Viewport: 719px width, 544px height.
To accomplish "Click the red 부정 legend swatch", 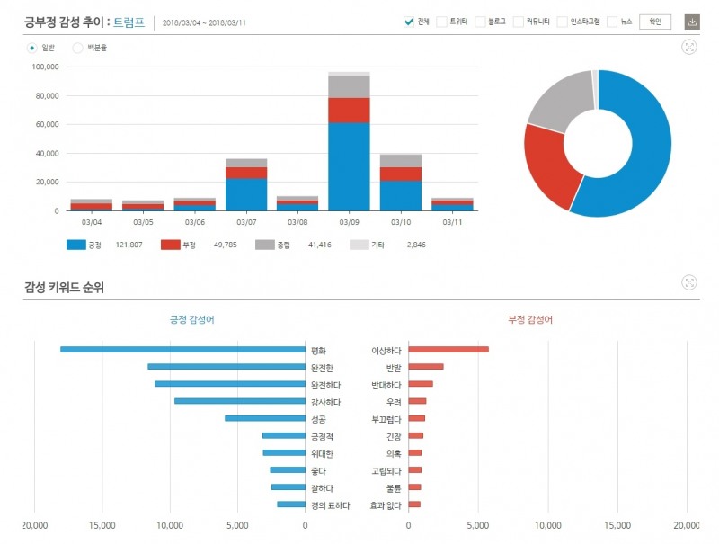I will [171, 245].
